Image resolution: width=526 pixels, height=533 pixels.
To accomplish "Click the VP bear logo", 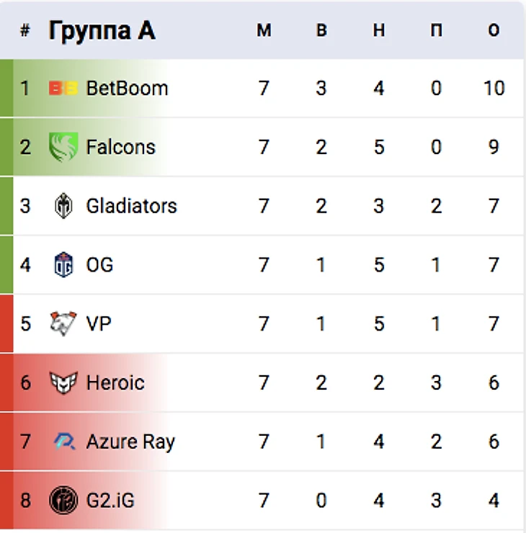I will (63, 323).
